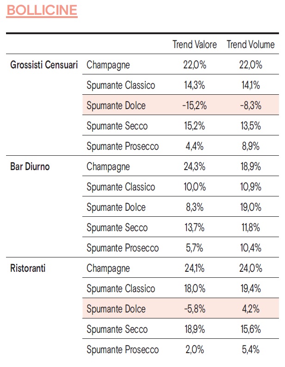Click the 24,3% Trend Valore cell
The image size is (285, 367).
pyautogui.click(x=194, y=167)
